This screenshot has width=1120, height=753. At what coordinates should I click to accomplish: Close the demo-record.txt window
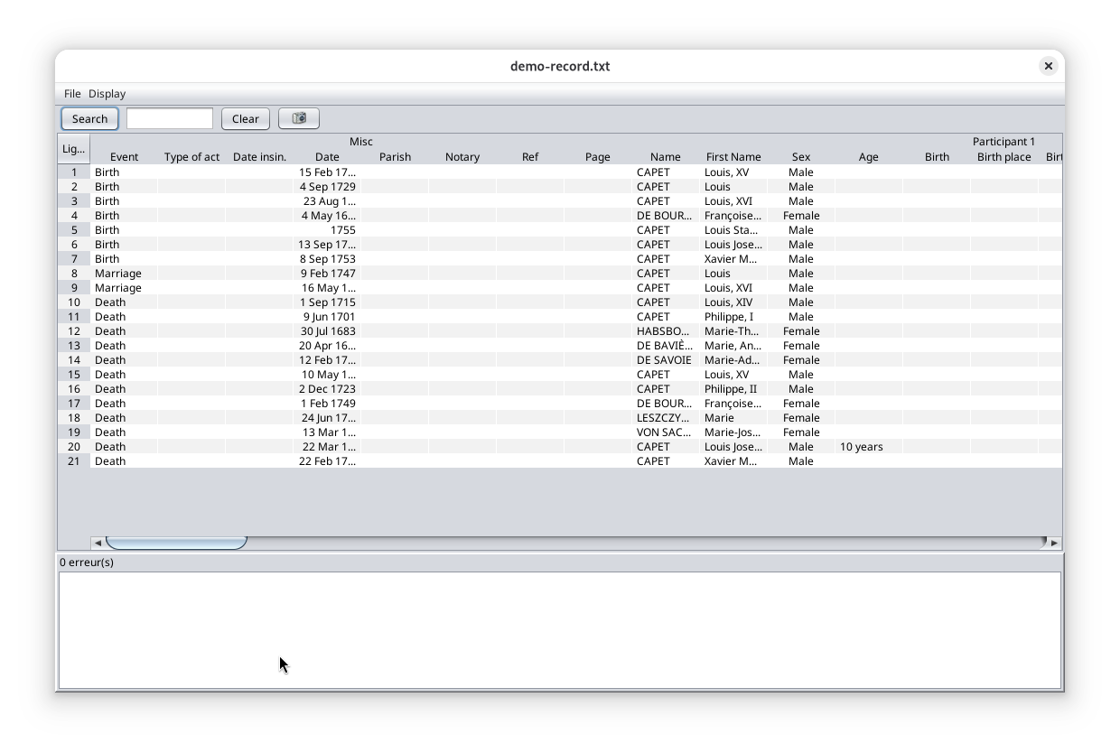click(x=1048, y=66)
